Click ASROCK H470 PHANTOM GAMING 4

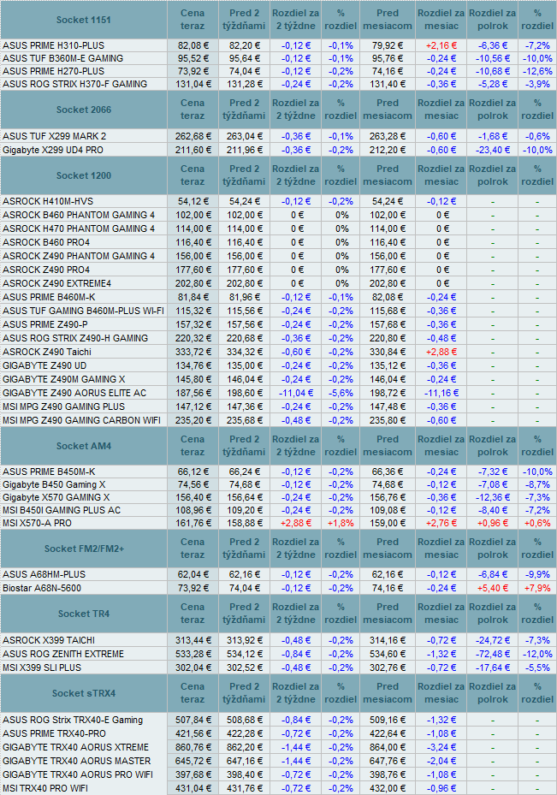tap(79, 228)
